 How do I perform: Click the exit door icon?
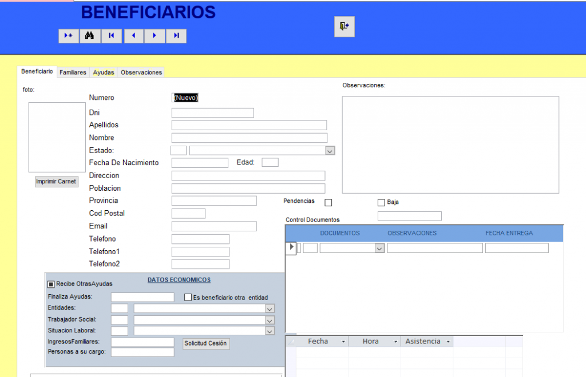pos(344,26)
